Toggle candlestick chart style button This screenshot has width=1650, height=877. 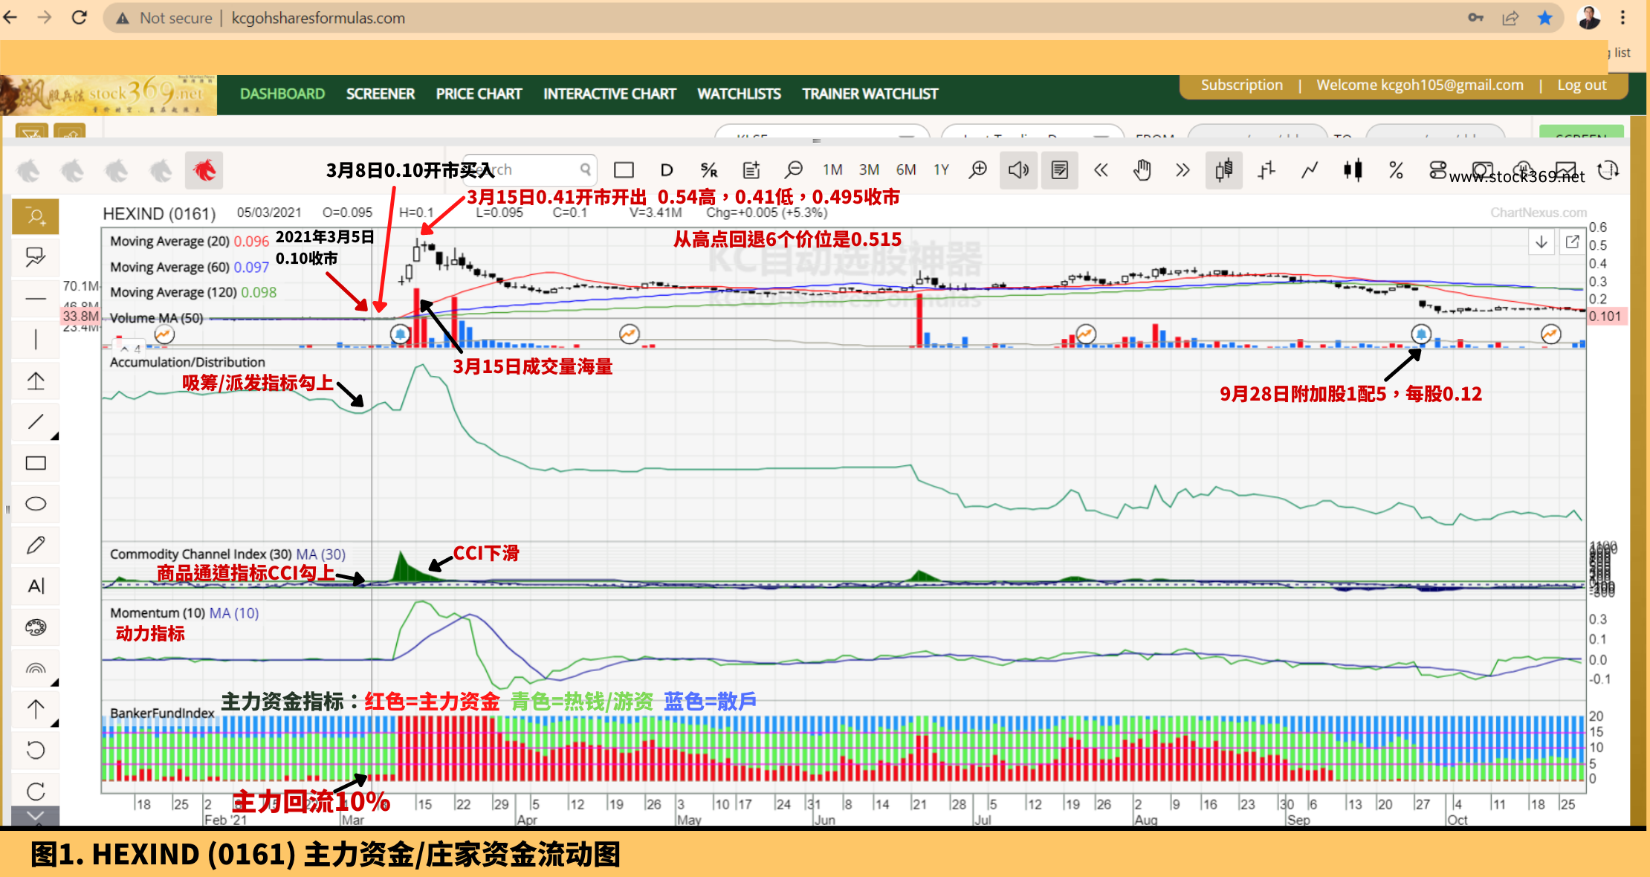(x=1223, y=170)
